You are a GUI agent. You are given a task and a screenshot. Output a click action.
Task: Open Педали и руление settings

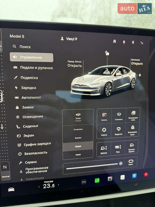click(x=33, y=68)
